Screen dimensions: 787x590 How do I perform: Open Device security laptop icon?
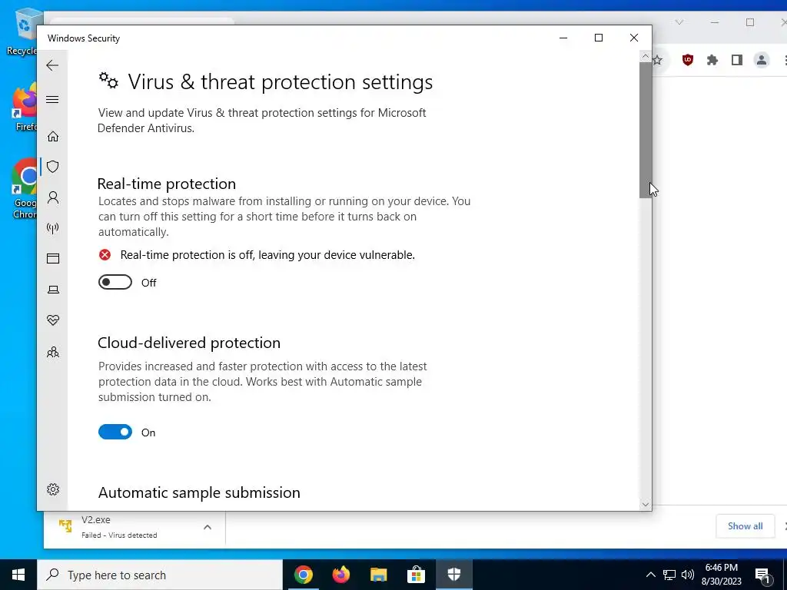tap(53, 290)
